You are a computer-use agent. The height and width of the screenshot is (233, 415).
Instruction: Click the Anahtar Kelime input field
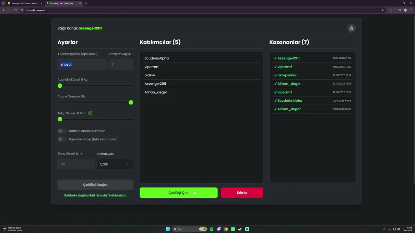(x=82, y=64)
